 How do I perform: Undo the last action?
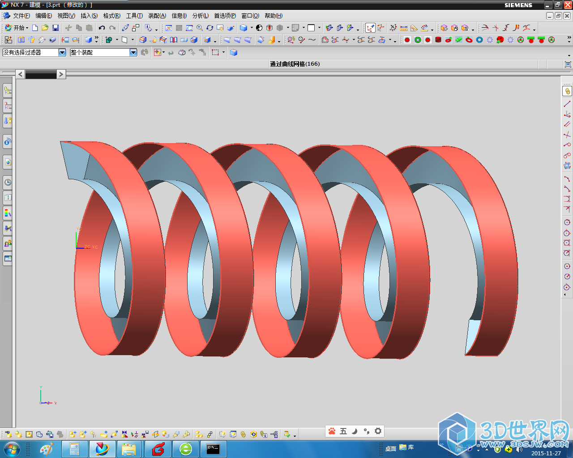[102, 28]
